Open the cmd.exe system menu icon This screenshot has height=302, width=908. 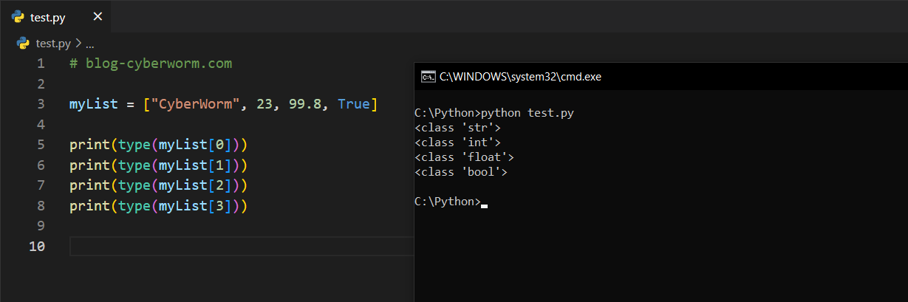(x=427, y=76)
